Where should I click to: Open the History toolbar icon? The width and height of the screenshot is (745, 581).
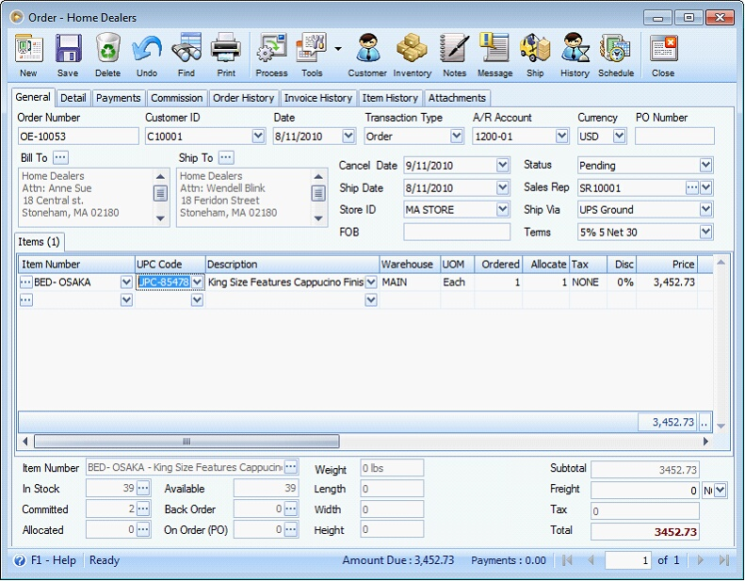[575, 47]
